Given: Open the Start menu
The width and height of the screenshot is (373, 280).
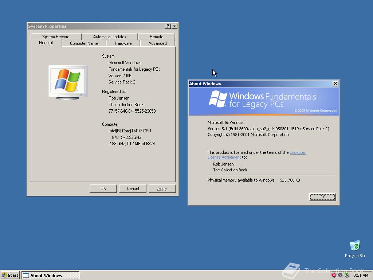Looking at the screenshot, I should pyautogui.click(x=10, y=275).
